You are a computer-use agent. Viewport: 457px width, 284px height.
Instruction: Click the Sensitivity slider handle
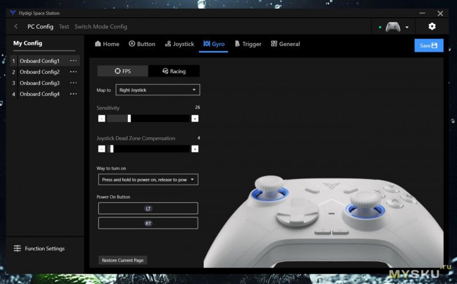click(129, 119)
